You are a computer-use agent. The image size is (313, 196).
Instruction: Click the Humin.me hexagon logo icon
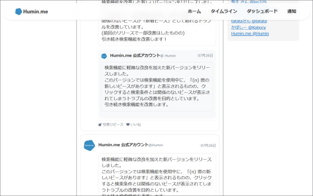click(18, 12)
